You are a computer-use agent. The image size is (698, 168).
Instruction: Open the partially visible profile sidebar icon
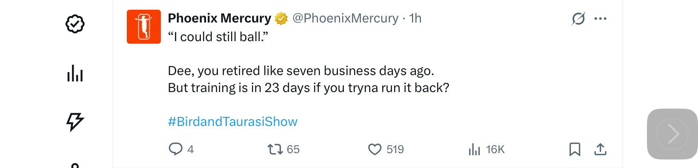click(75, 165)
